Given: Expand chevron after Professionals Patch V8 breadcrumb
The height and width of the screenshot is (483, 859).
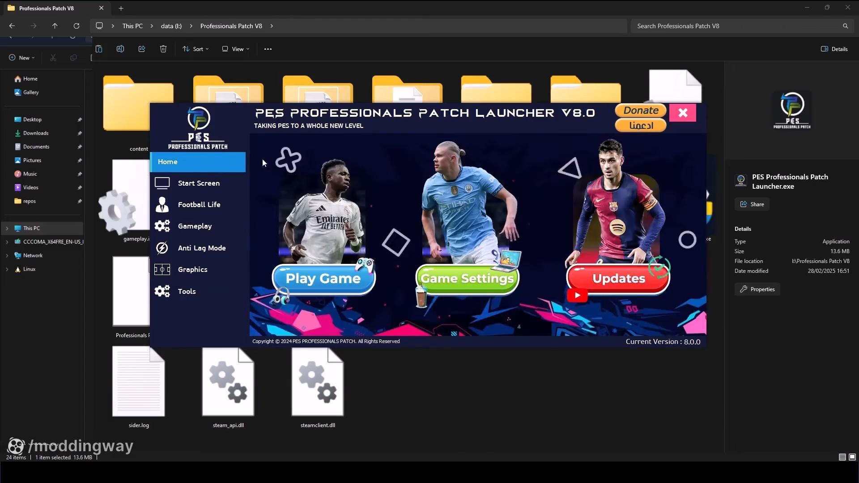Looking at the screenshot, I should click(x=272, y=26).
